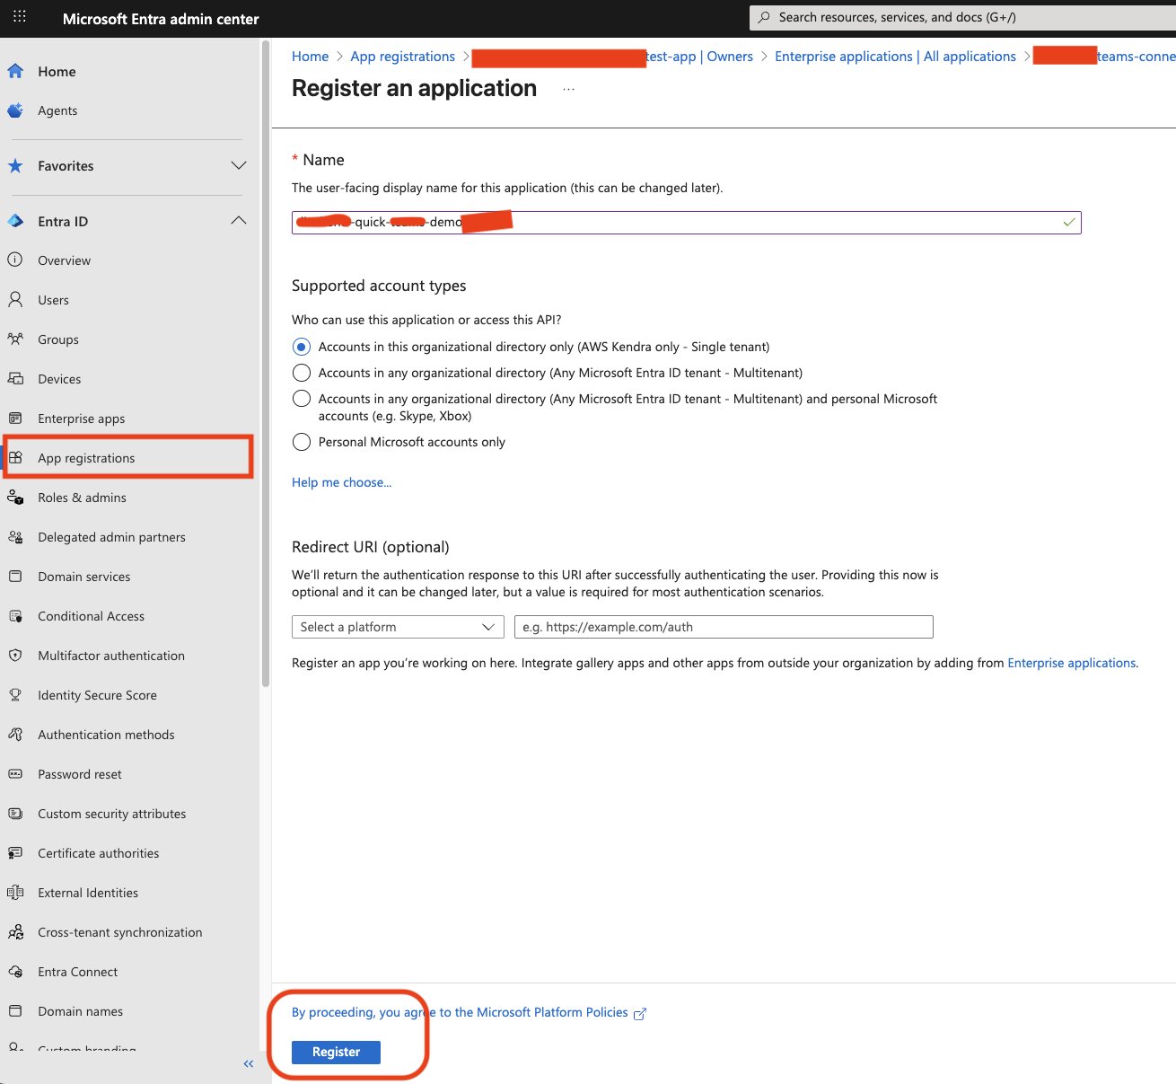Open the Users section icon in sidebar
The height and width of the screenshot is (1084, 1176).
(16, 300)
